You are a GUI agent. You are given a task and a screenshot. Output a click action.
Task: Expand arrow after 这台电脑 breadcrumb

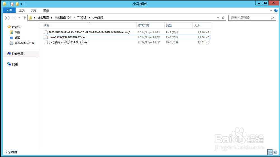[52, 18]
